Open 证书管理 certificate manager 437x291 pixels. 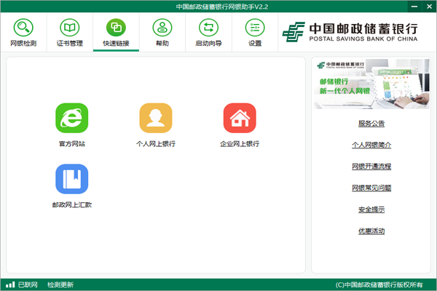click(x=70, y=33)
